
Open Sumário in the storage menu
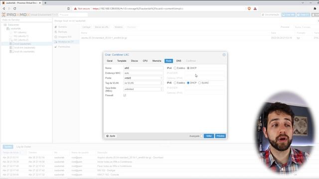pos(62,27)
